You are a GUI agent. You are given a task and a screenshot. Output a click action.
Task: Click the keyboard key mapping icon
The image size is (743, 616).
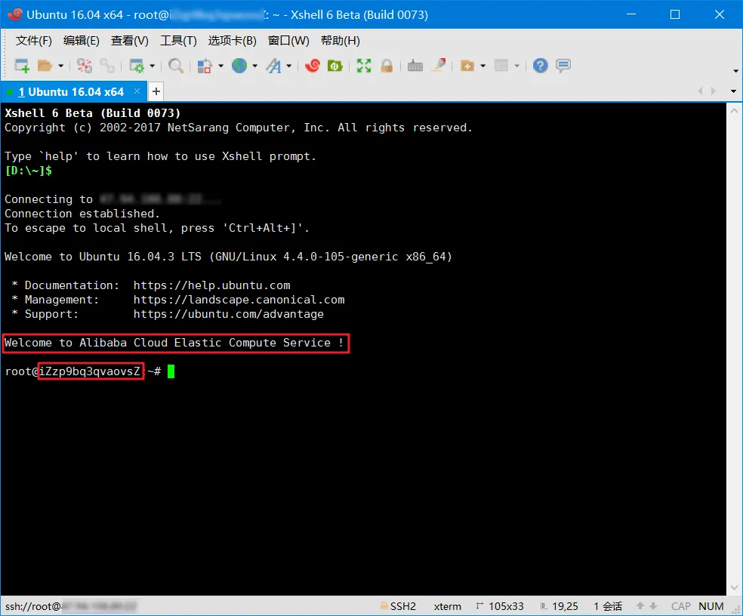pyautogui.click(x=415, y=66)
